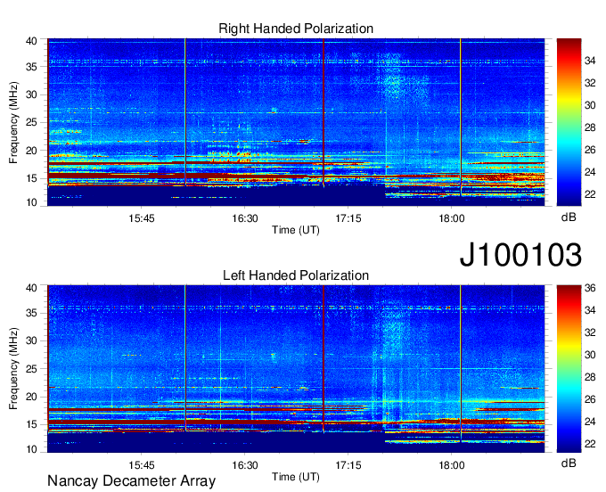606x492 pixels.
Task: Click the 30 MHz tick on the upper plot
Action: [x=31, y=94]
